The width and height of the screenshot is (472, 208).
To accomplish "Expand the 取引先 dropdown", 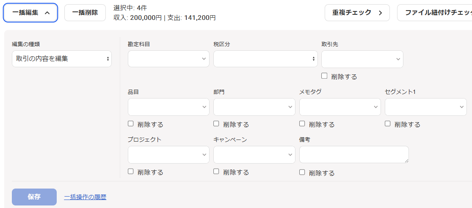I will point(362,60).
